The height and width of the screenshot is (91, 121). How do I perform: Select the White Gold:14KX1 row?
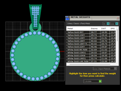coord(91,58)
